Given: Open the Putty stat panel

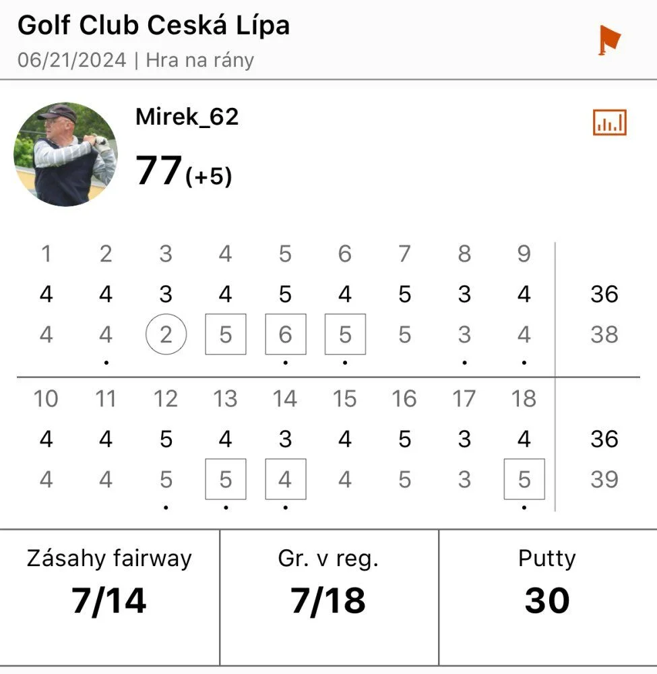Looking at the screenshot, I should pos(548,597).
